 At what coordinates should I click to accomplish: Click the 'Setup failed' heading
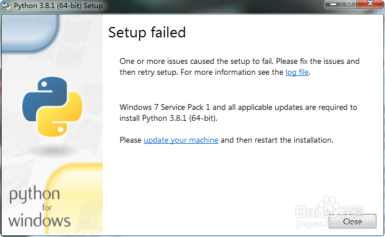coord(147,32)
